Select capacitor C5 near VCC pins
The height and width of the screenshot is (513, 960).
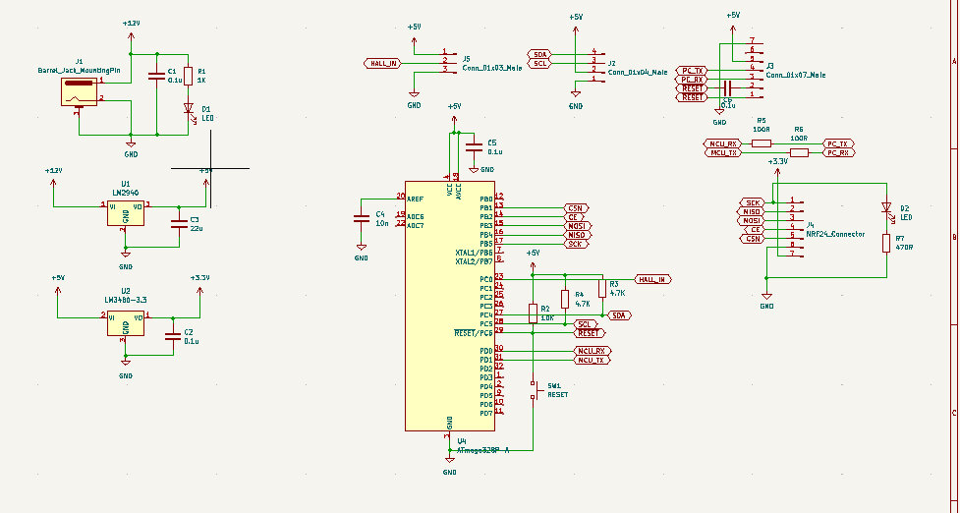pyautogui.click(x=474, y=146)
